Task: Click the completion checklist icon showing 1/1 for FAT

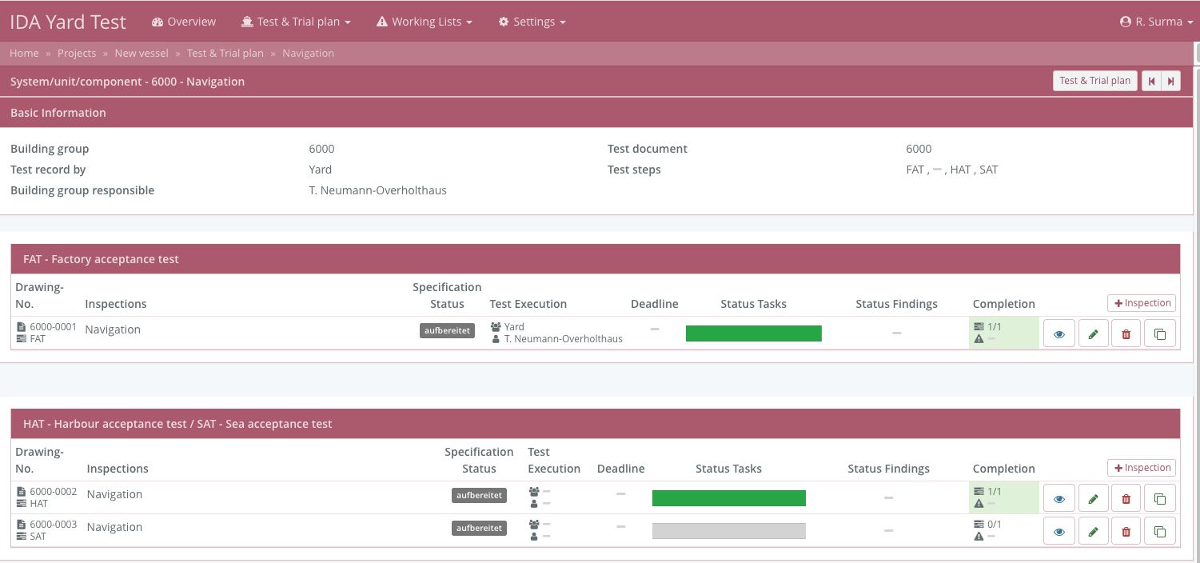Action: [x=979, y=326]
